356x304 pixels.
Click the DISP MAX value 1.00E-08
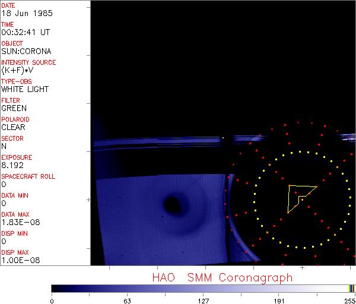tap(18, 260)
